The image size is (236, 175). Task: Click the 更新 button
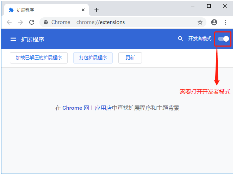click(x=130, y=58)
